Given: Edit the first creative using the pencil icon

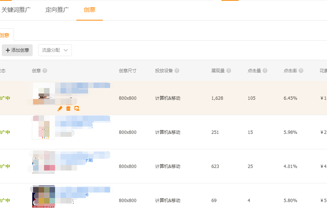Looking at the screenshot, I should pos(60,109).
